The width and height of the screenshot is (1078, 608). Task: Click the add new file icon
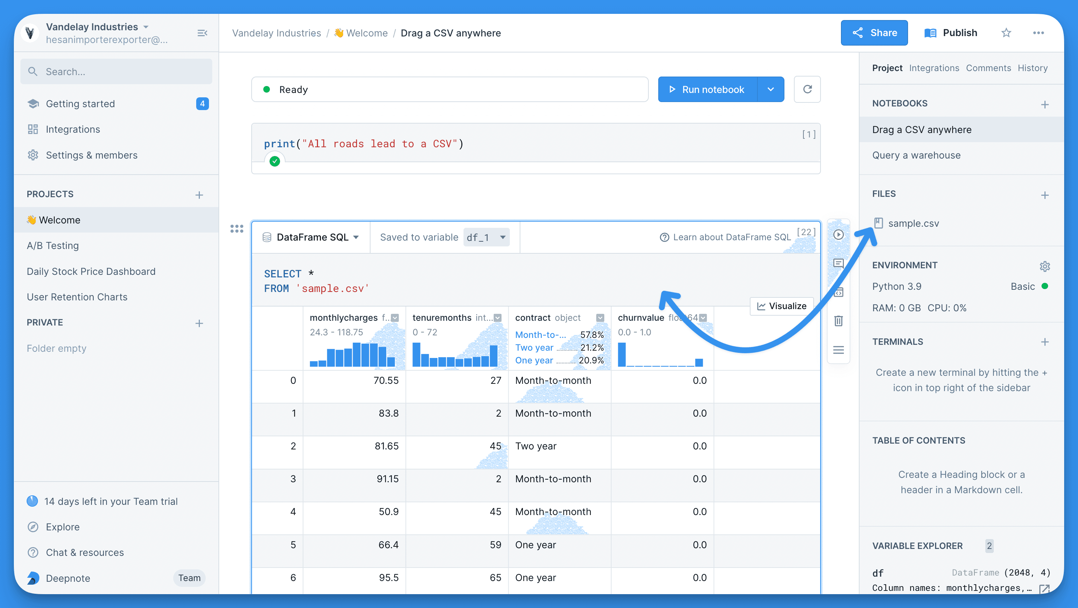tap(1045, 195)
